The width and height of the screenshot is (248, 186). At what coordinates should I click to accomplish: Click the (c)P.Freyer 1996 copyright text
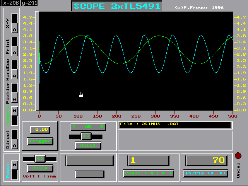199,8
